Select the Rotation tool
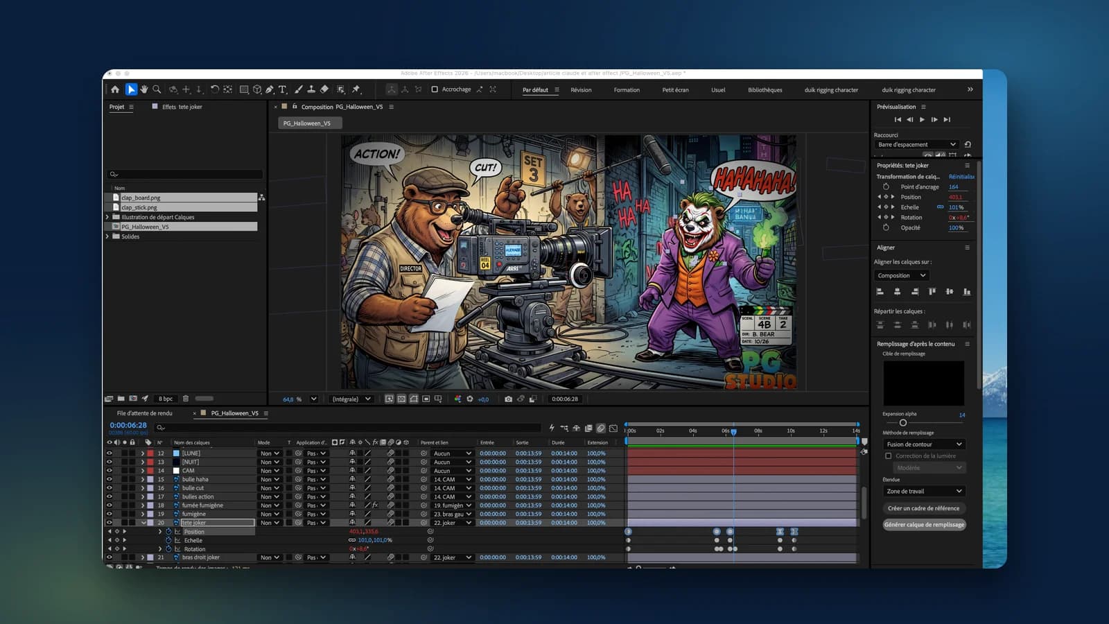The width and height of the screenshot is (1109, 624). pos(215,89)
